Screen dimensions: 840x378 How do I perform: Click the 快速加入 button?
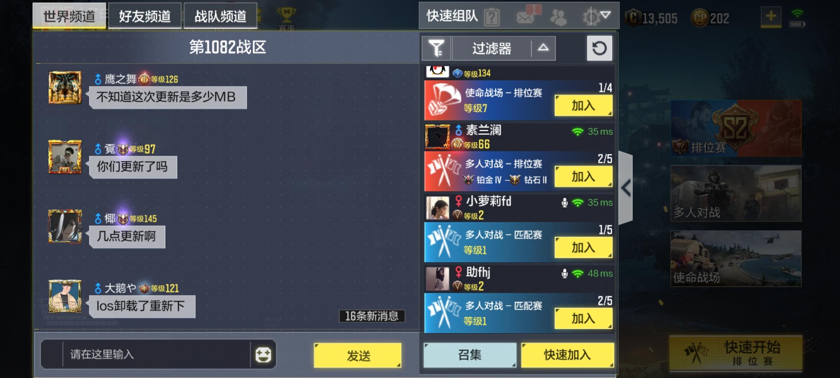click(x=567, y=355)
